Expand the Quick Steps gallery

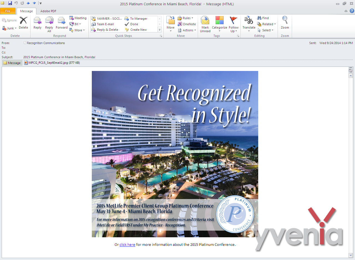[159, 30]
